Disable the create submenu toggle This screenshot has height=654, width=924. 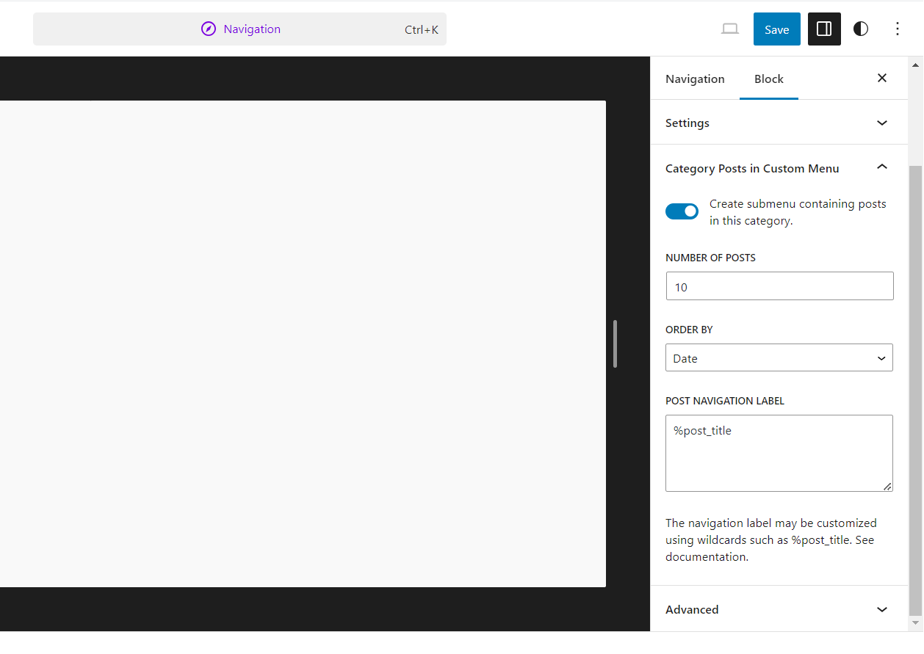pyautogui.click(x=682, y=211)
